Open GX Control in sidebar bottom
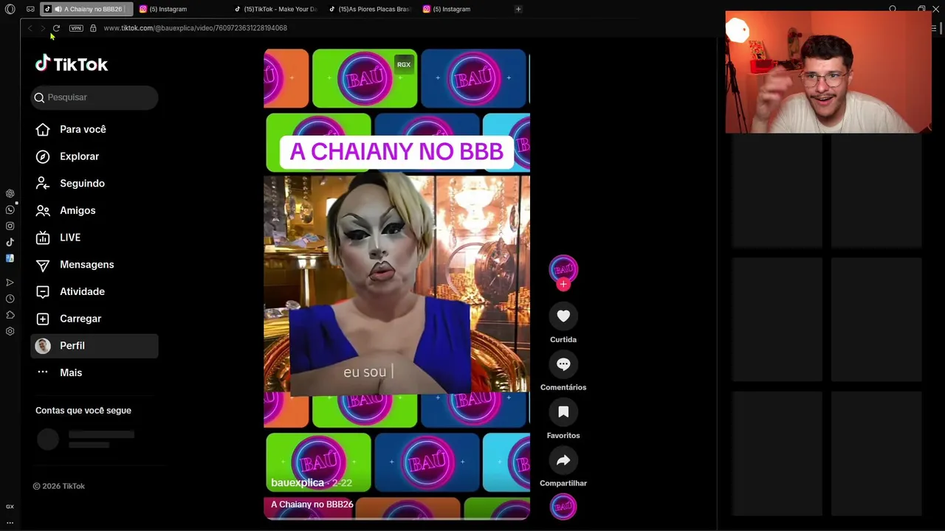The height and width of the screenshot is (531, 945). coord(10,507)
